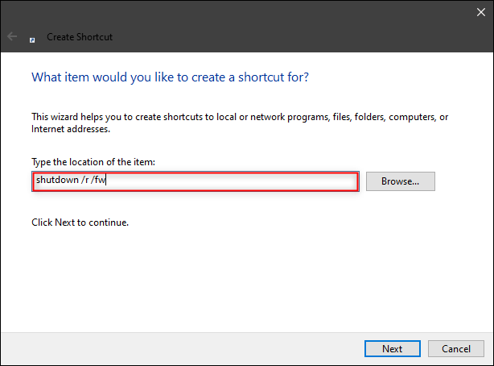Click the 'Internet addresses' text in description

[71, 129]
